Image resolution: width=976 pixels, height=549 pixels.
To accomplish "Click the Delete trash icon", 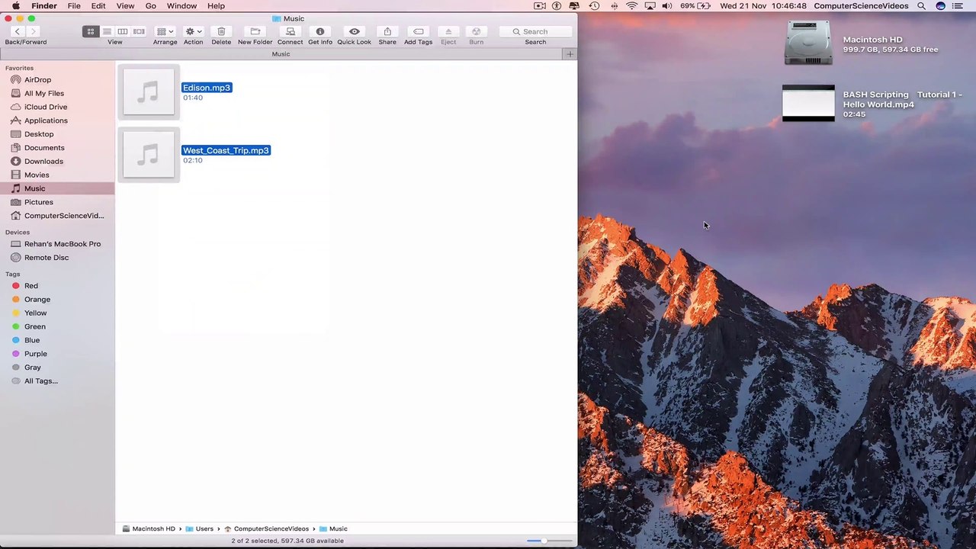I will (x=221, y=31).
